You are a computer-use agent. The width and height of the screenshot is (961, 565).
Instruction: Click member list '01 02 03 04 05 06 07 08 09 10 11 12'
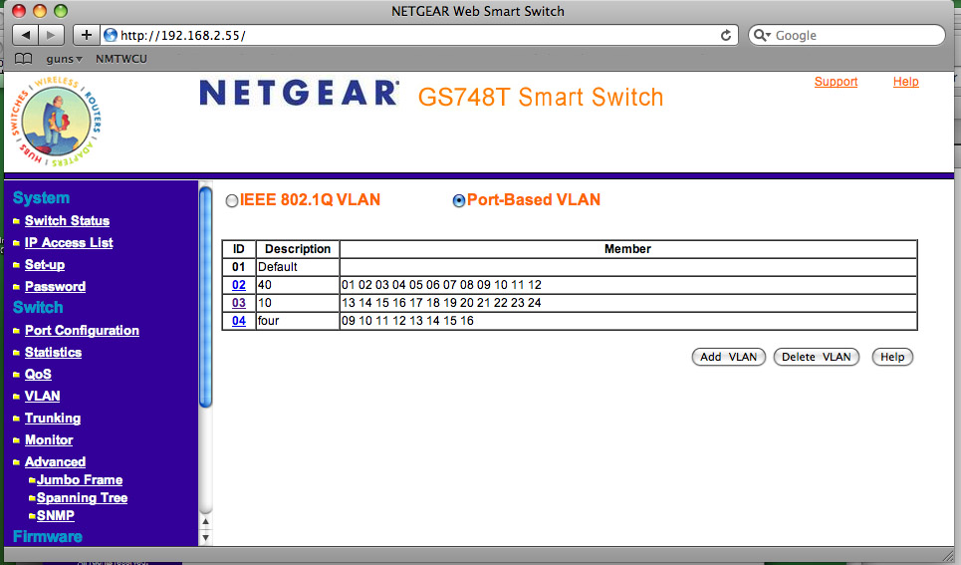441,285
